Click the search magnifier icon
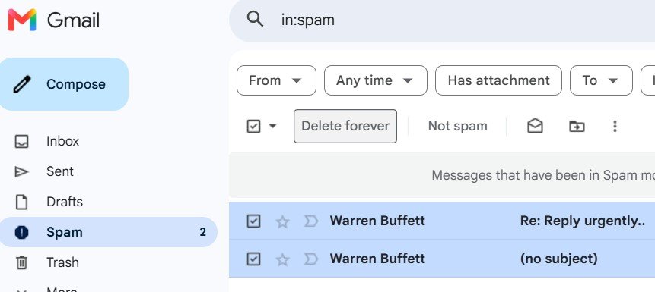The image size is (655, 292). pyautogui.click(x=255, y=19)
